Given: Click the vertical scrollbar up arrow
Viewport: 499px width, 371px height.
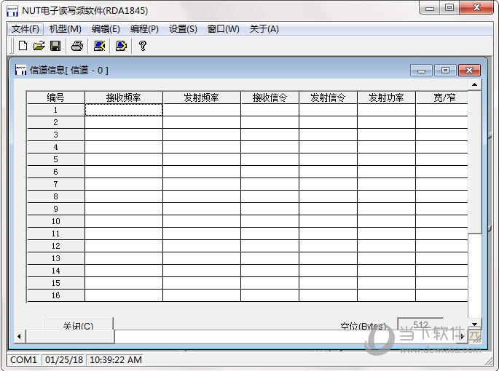Looking at the screenshot, I should tap(474, 84).
